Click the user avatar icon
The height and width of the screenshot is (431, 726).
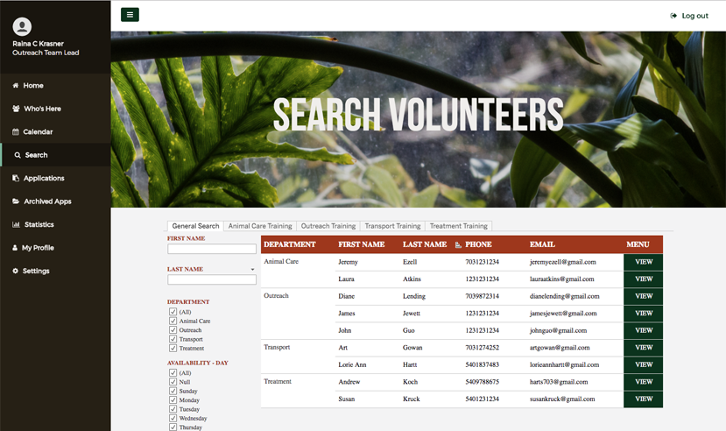click(23, 27)
